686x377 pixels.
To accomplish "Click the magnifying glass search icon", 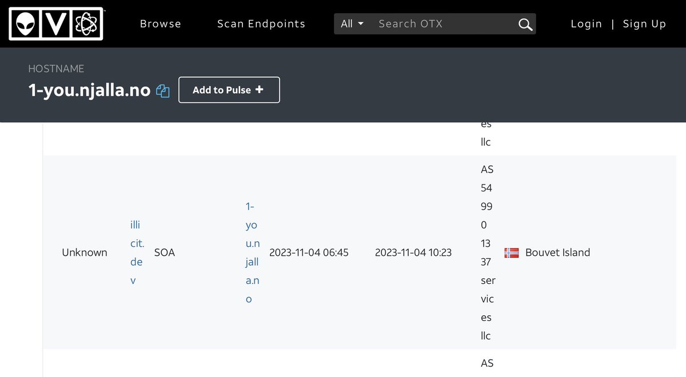I will tap(525, 24).
